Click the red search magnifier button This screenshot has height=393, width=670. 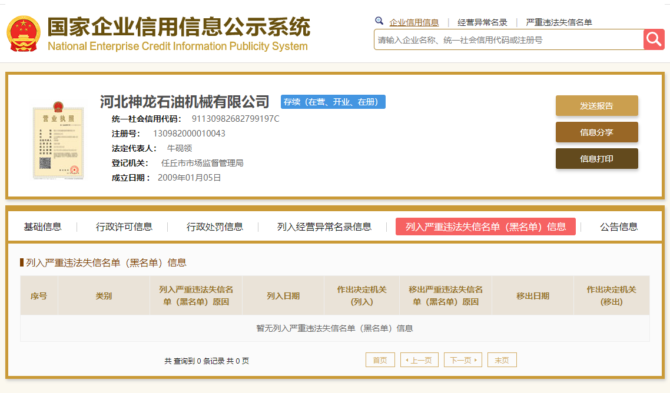654,40
